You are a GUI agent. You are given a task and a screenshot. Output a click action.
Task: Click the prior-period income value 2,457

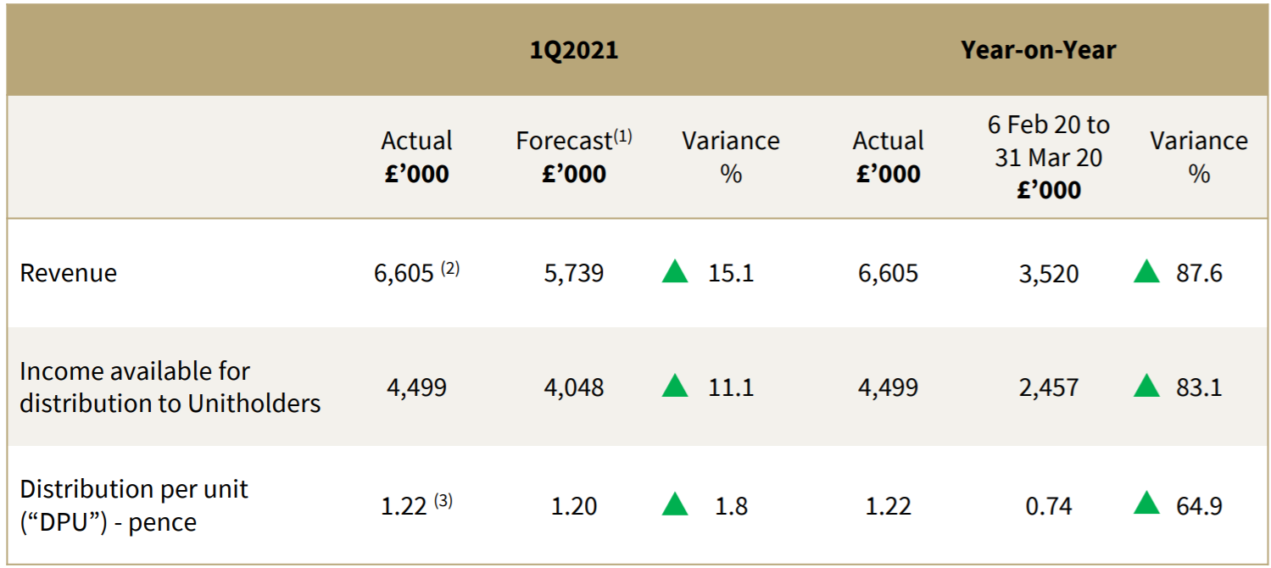click(x=1049, y=387)
